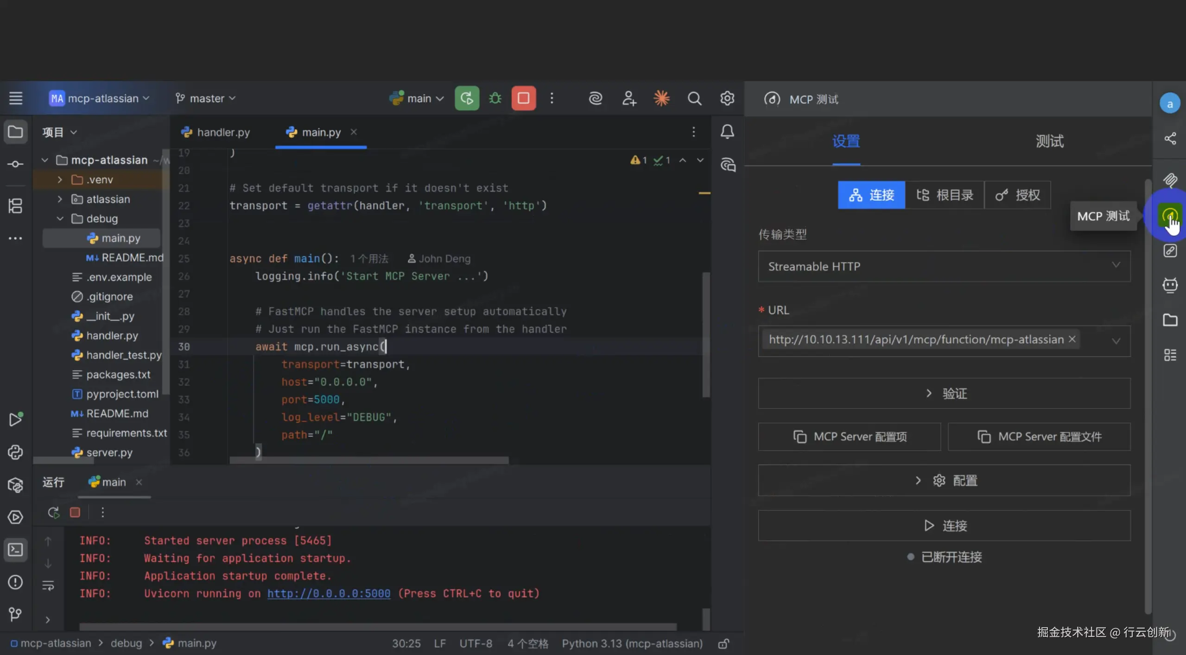Open the Streamable HTTP transport type dropdown
This screenshot has width=1186, height=655.
(x=944, y=267)
